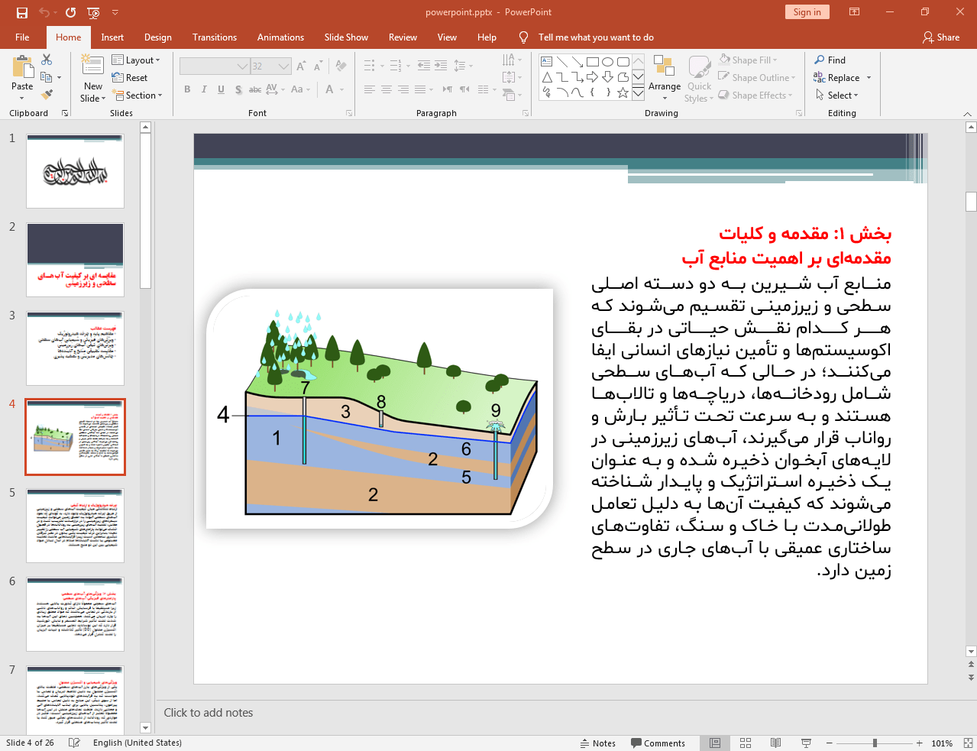Click the Increase Font Size icon
977x751 pixels.
[x=302, y=66]
